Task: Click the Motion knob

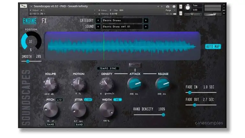Action: pyautogui.click(x=78, y=84)
